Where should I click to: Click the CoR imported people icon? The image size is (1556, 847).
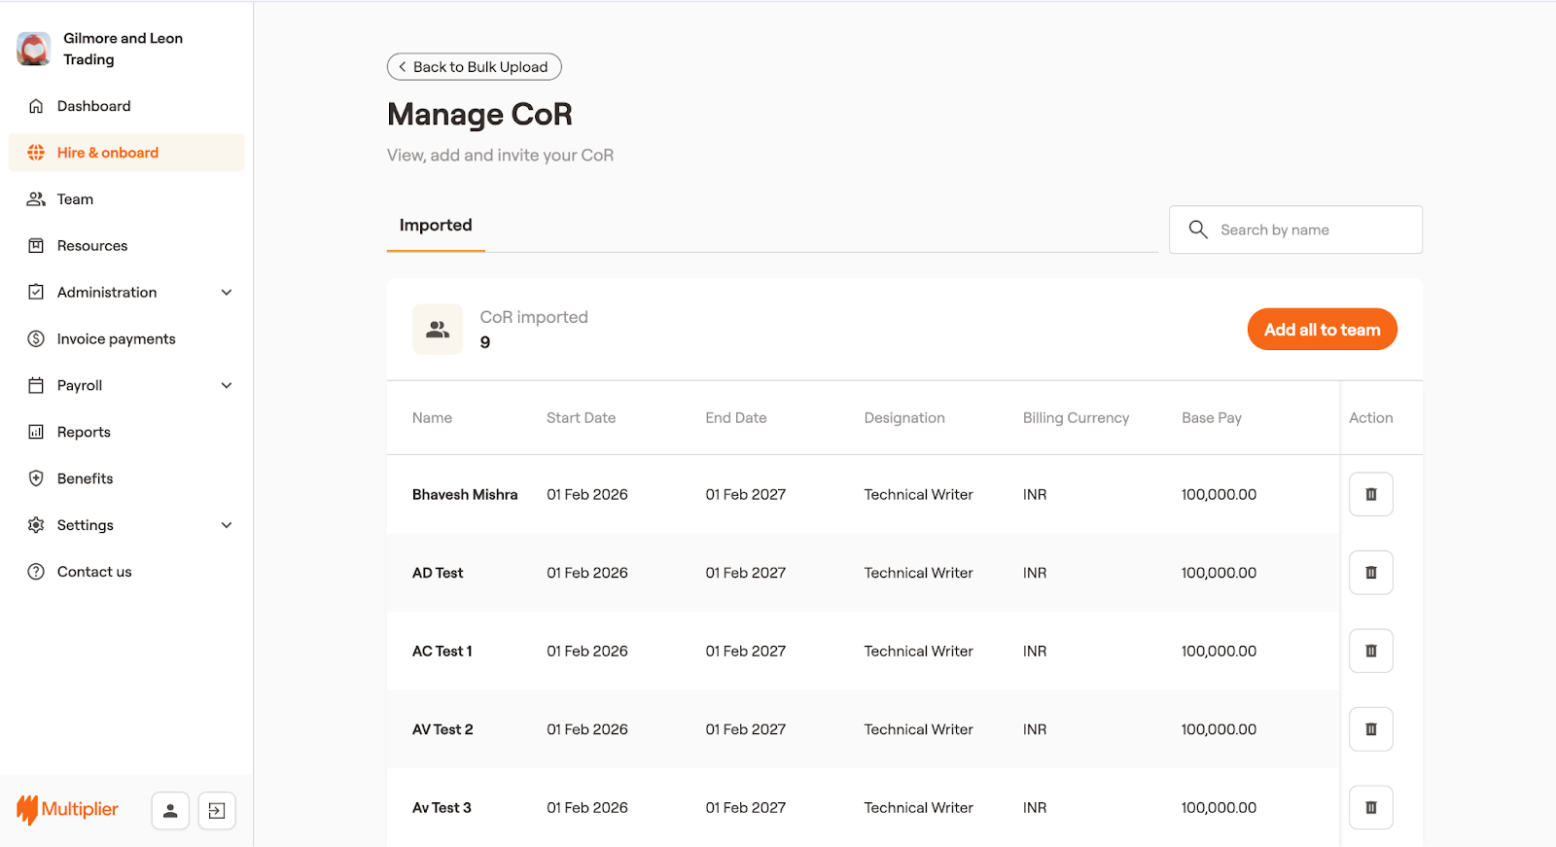438,330
